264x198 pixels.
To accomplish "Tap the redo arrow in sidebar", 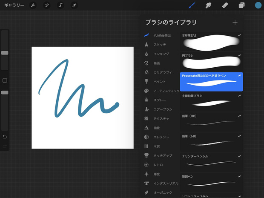I will tap(5, 146).
